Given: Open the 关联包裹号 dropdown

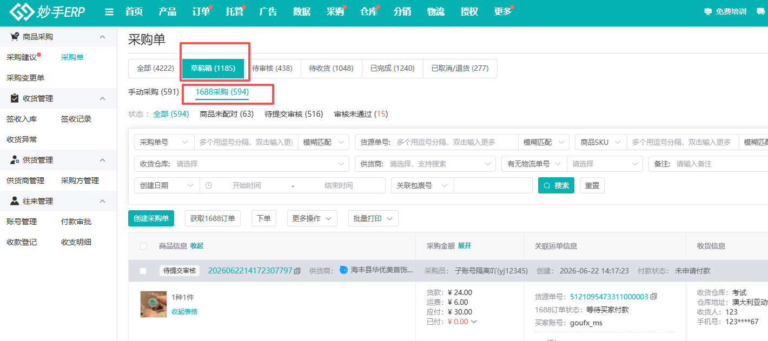Looking at the screenshot, I should [x=422, y=185].
